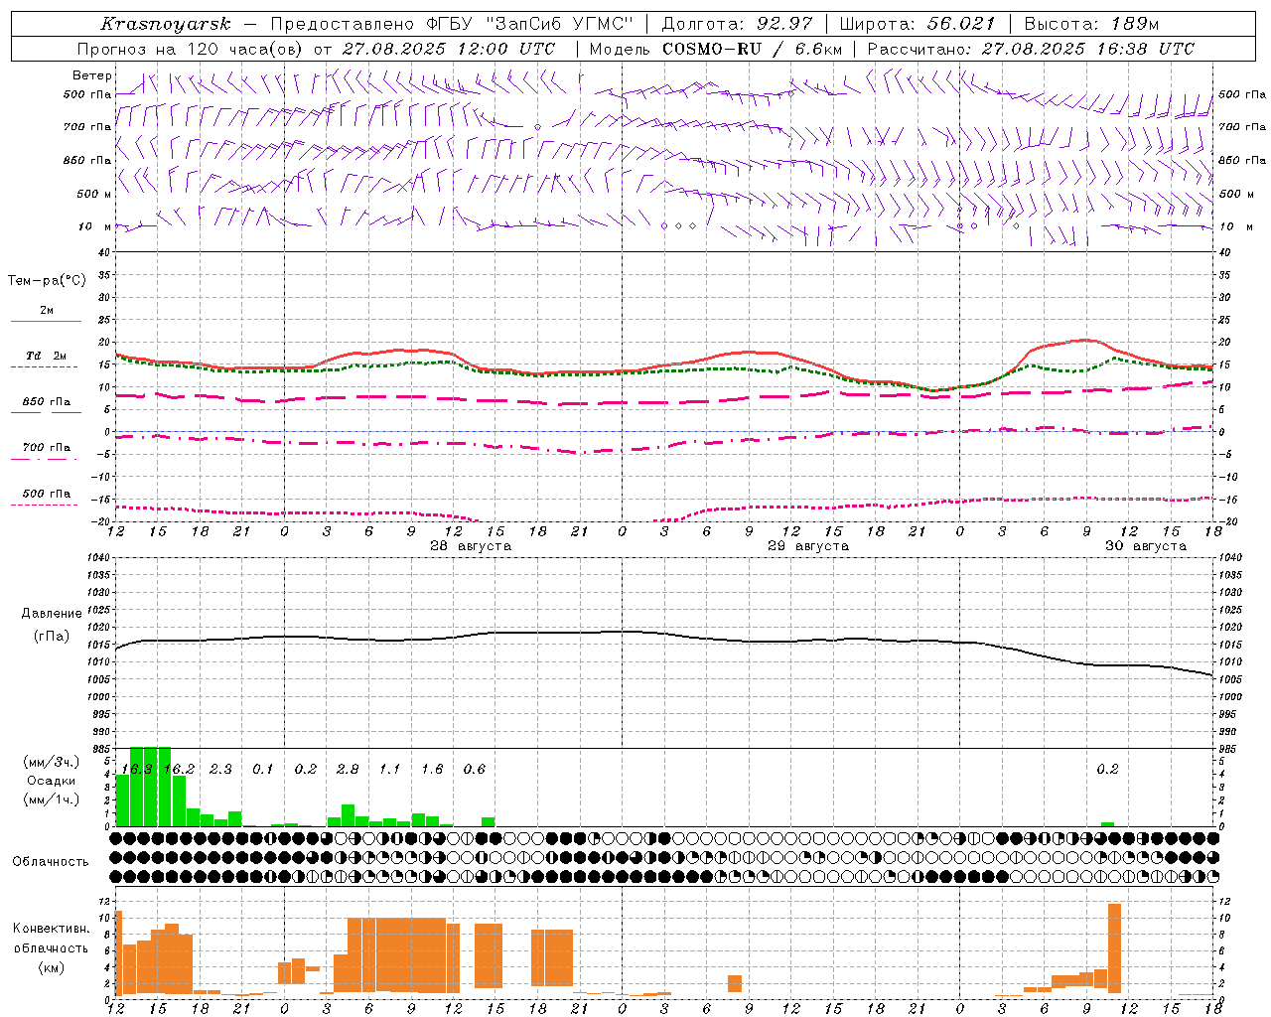Click the Облачность cloudiness row label
1271x1017 pixels.
tap(51, 862)
